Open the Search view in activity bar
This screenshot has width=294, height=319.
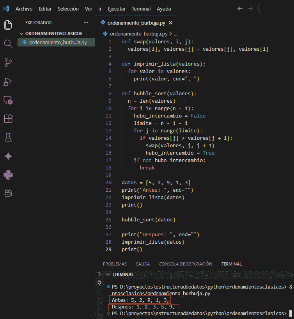click(x=8, y=44)
